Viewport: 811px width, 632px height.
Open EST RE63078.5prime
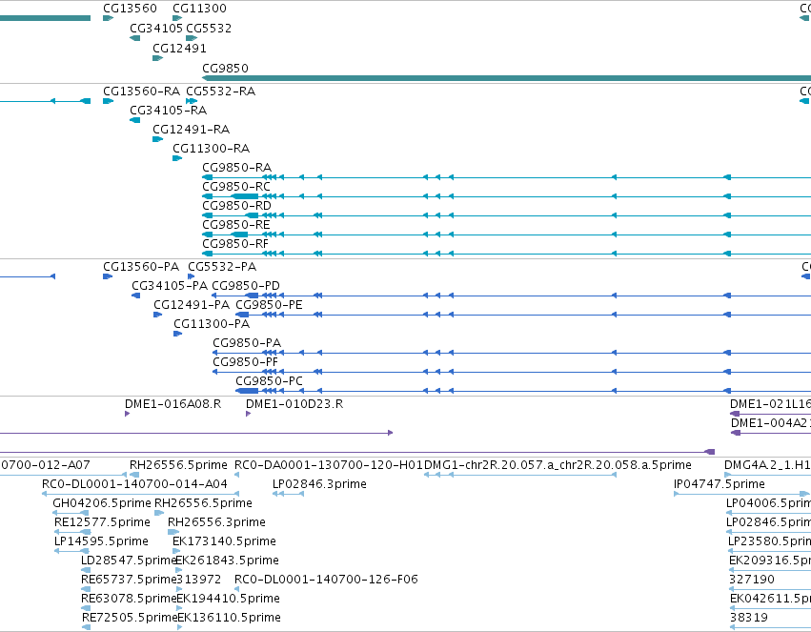coord(130,600)
